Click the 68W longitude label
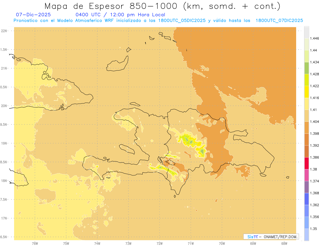The height and width of the screenshot is (247, 319). (x=284, y=243)
